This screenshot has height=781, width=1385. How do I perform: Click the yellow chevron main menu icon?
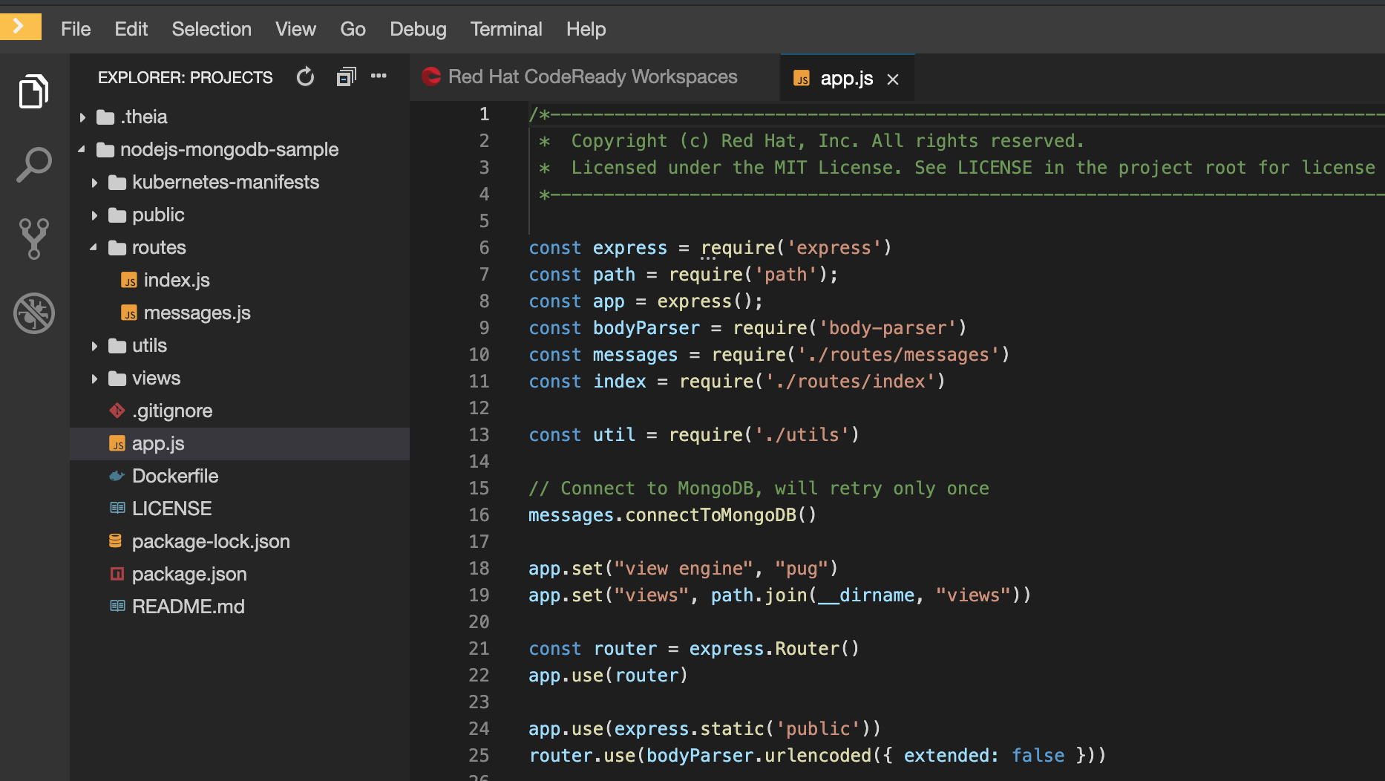point(20,27)
